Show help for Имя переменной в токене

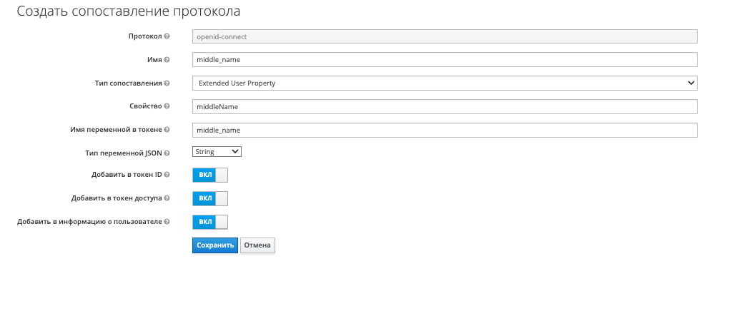pos(167,131)
